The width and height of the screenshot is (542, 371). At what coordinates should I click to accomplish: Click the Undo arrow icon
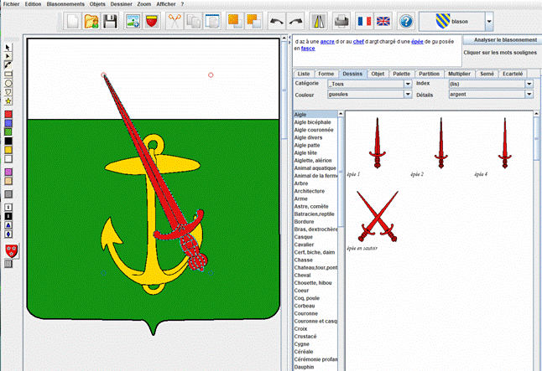coord(276,21)
